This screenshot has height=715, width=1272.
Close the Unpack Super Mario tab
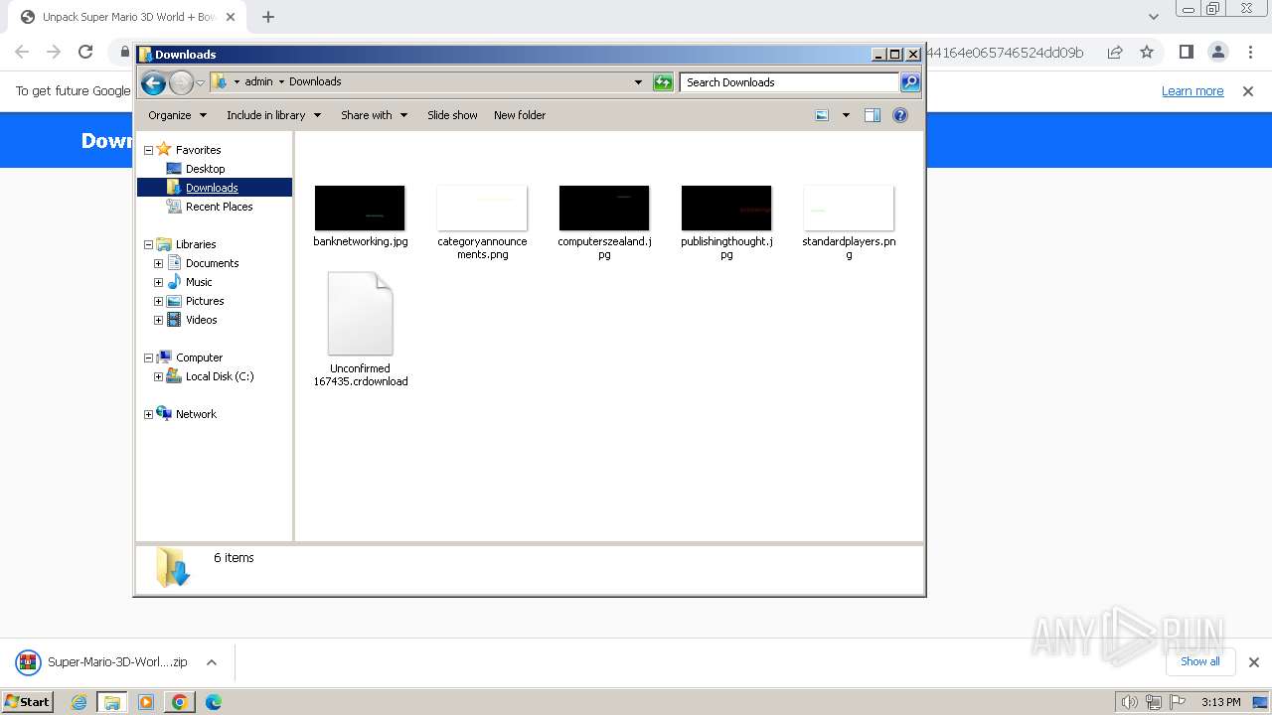click(231, 17)
